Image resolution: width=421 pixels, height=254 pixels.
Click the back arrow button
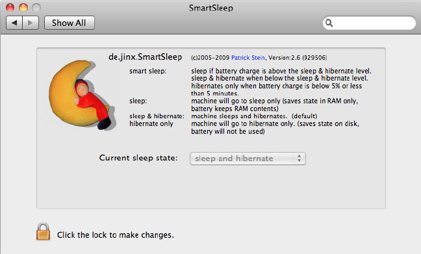click(14, 23)
